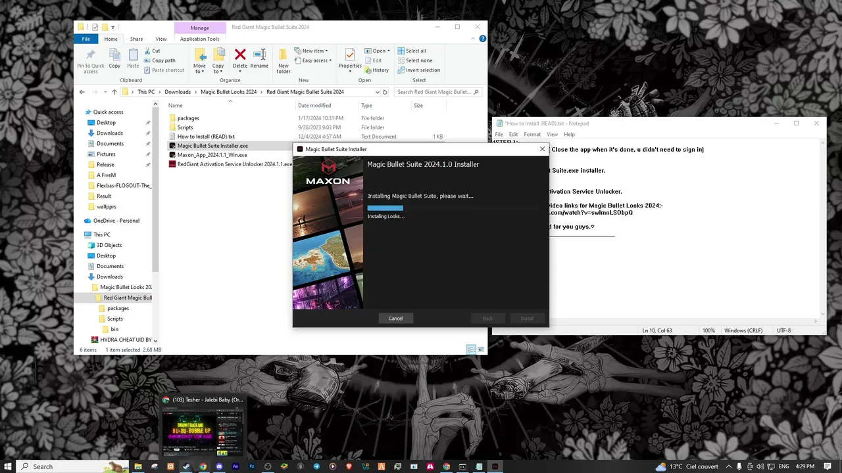Click Downloads in the address bar breadcrumb
The image size is (842, 473).
[178, 92]
